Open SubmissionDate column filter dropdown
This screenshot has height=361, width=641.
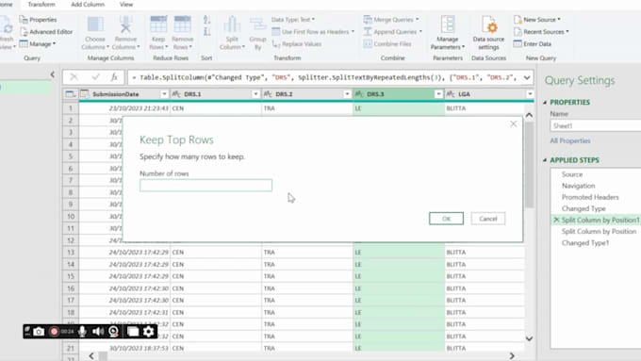[x=164, y=94]
